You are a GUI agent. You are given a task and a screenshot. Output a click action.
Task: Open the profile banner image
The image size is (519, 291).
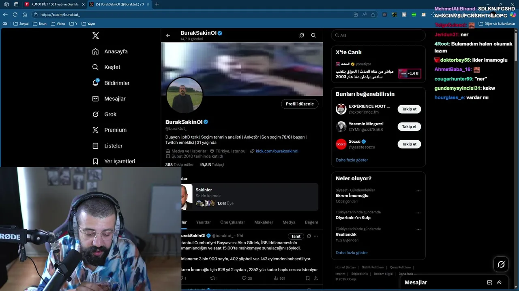(x=242, y=69)
